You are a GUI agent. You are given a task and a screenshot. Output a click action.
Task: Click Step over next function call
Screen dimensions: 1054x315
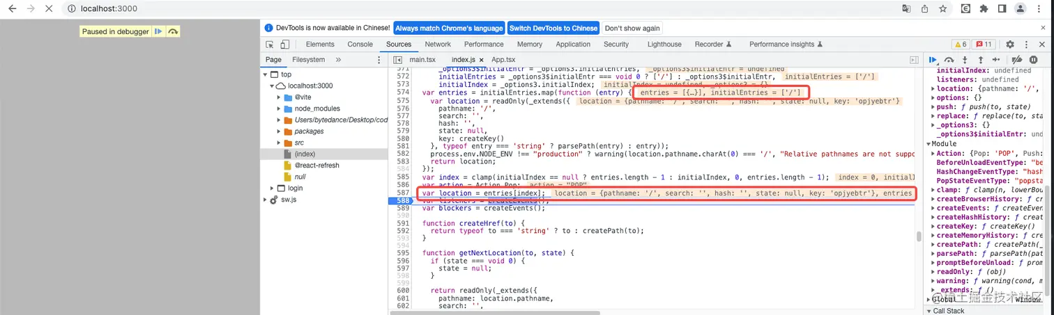click(x=949, y=60)
